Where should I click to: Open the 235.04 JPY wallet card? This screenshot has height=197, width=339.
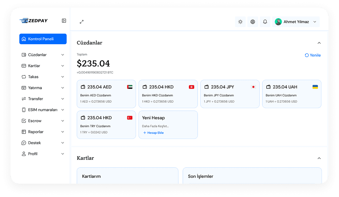point(230,94)
